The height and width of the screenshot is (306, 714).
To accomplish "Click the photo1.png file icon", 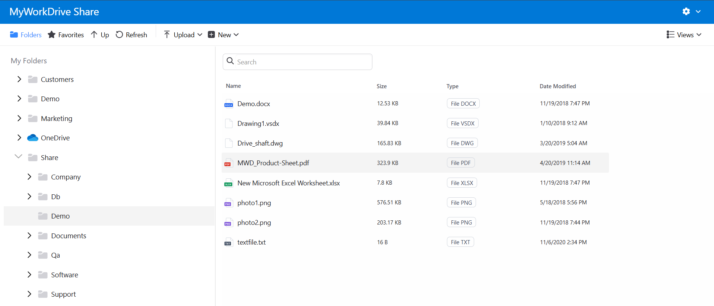I will point(228,203).
